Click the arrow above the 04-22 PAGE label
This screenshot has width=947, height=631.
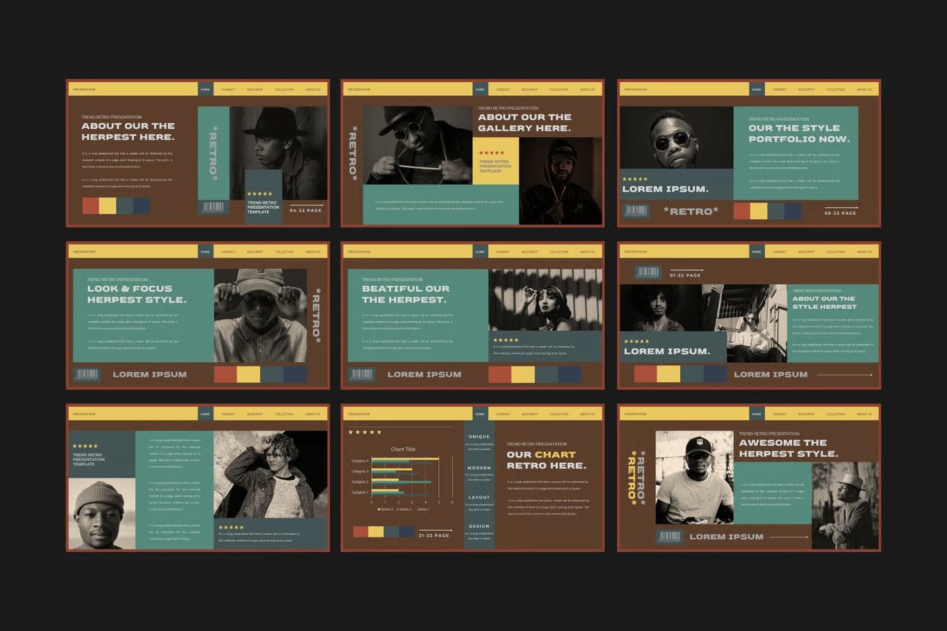[x=306, y=205]
